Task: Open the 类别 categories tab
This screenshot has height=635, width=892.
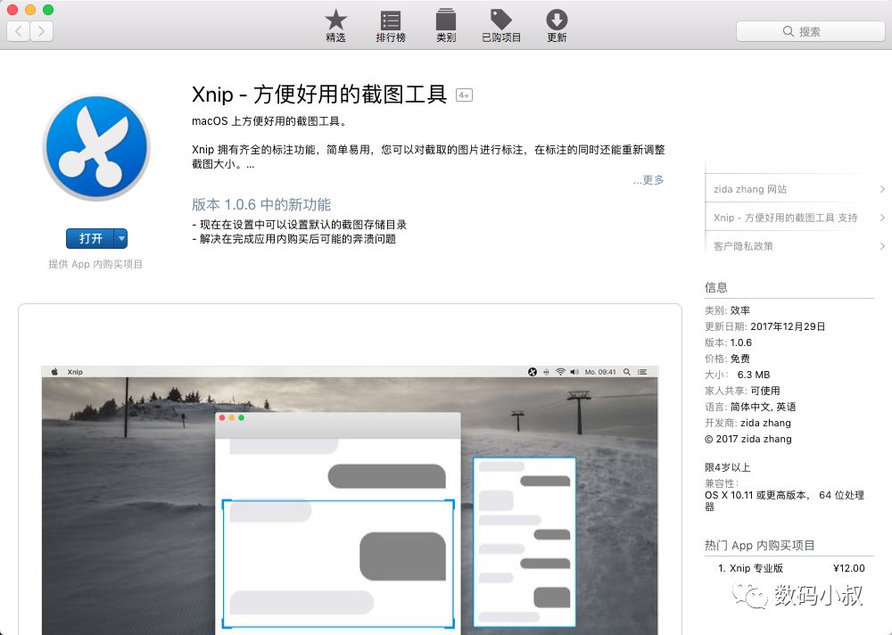Action: point(446,26)
